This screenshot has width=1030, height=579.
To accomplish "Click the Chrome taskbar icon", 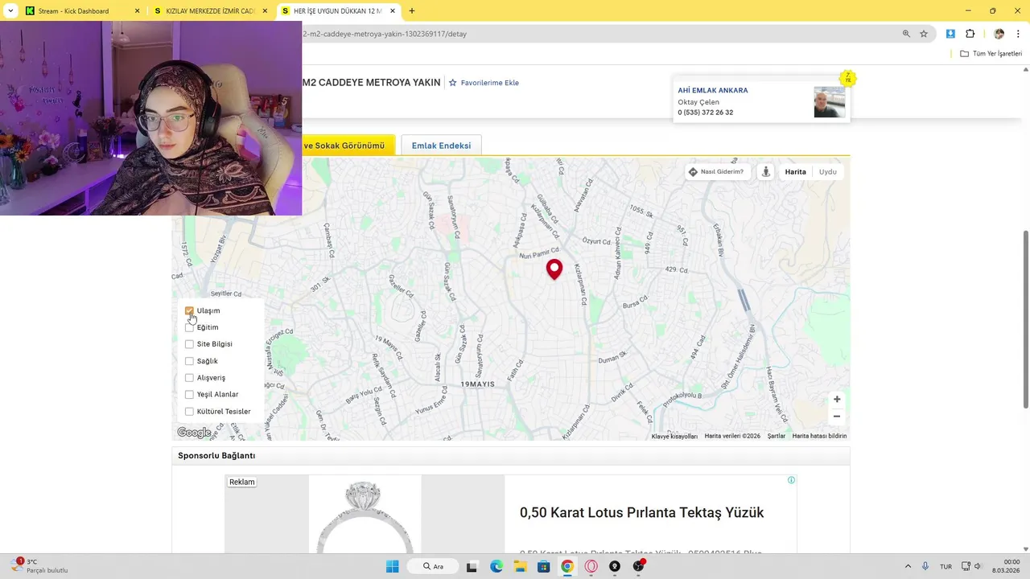I will point(567,566).
